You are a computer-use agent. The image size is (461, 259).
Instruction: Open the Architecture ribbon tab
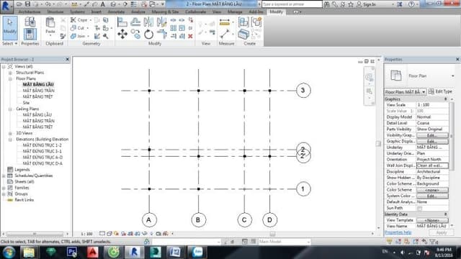(30, 12)
